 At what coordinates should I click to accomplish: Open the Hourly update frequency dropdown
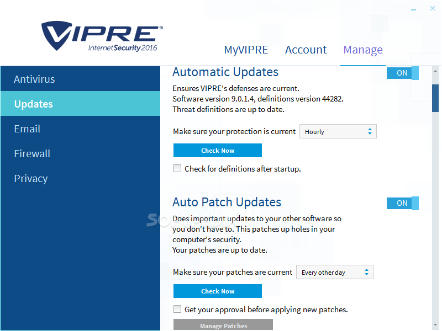(x=338, y=131)
